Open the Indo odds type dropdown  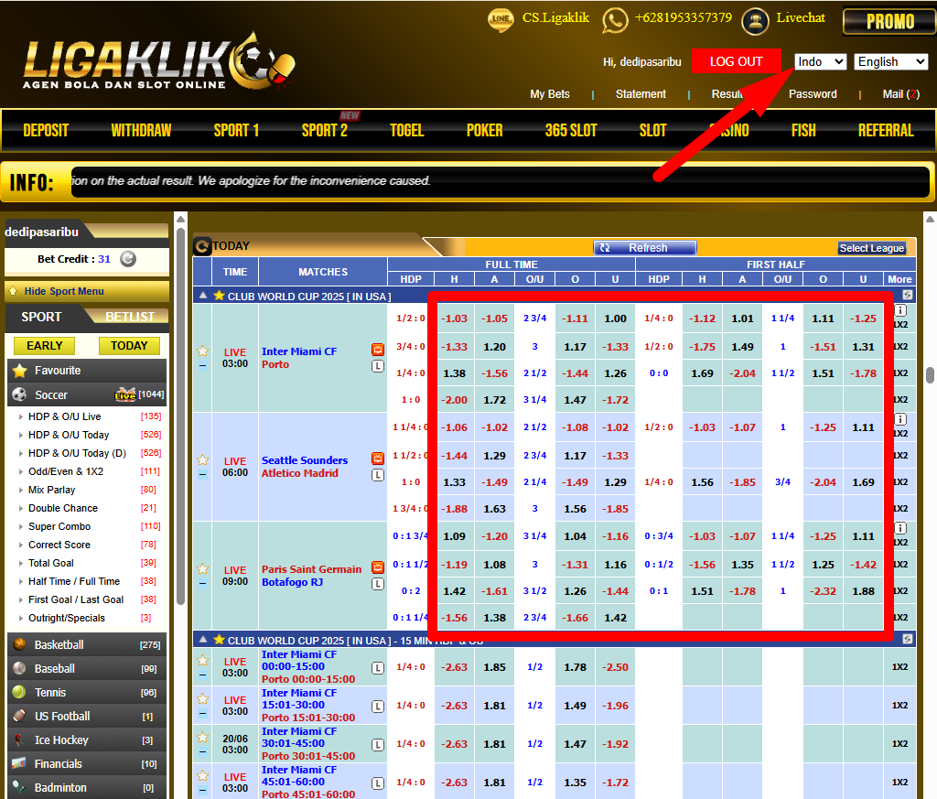[821, 61]
